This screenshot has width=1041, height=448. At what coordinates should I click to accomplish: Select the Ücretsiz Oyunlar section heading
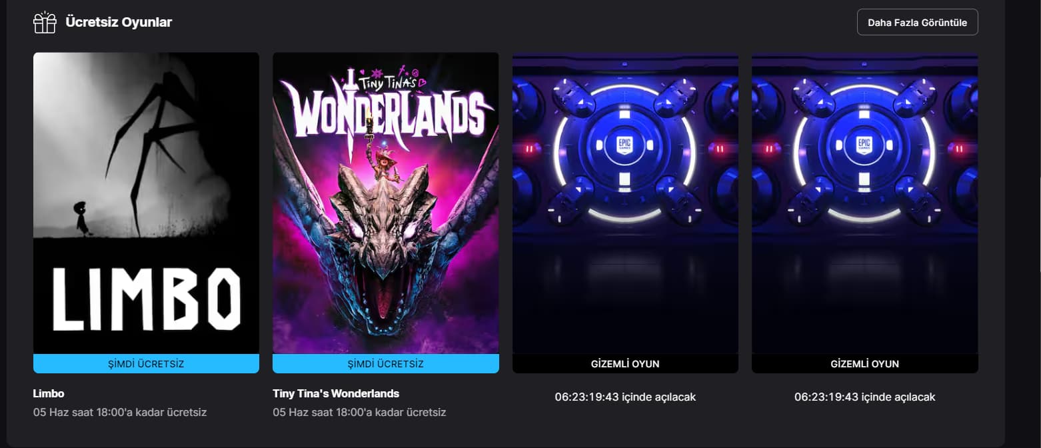tap(119, 22)
